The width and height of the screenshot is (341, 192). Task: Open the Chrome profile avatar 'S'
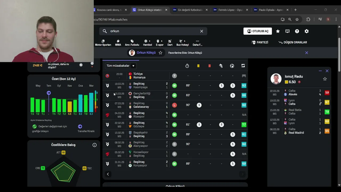click(x=328, y=19)
